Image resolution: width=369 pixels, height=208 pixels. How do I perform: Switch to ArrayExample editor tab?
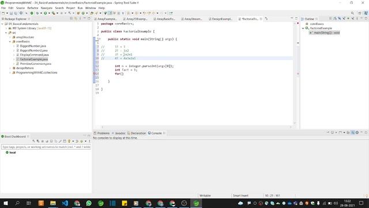[106, 19]
